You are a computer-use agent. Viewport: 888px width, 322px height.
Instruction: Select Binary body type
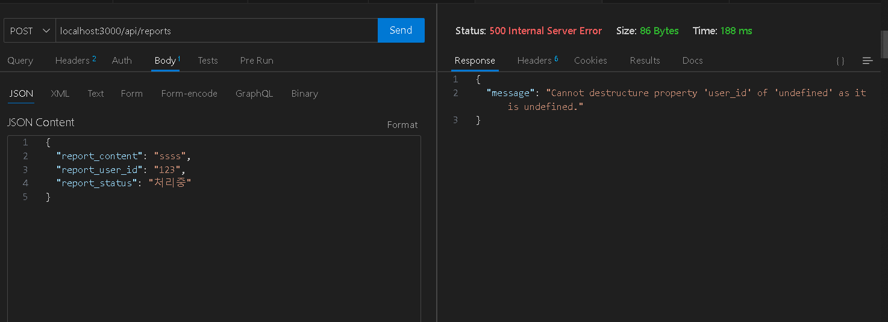[x=305, y=94]
